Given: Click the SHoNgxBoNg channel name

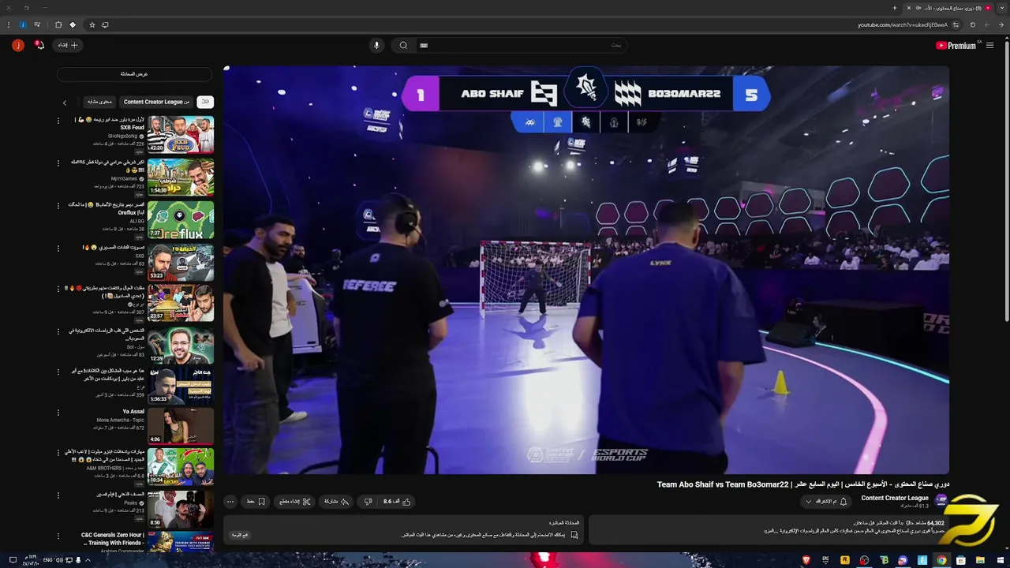Looking at the screenshot, I should pos(122,136).
